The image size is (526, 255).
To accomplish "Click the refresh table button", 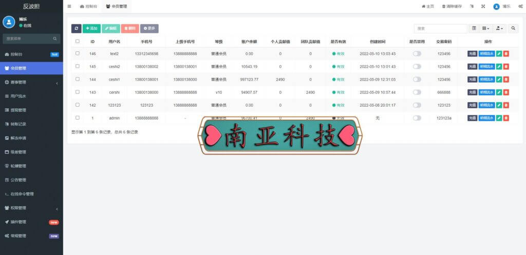I will (76, 29).
